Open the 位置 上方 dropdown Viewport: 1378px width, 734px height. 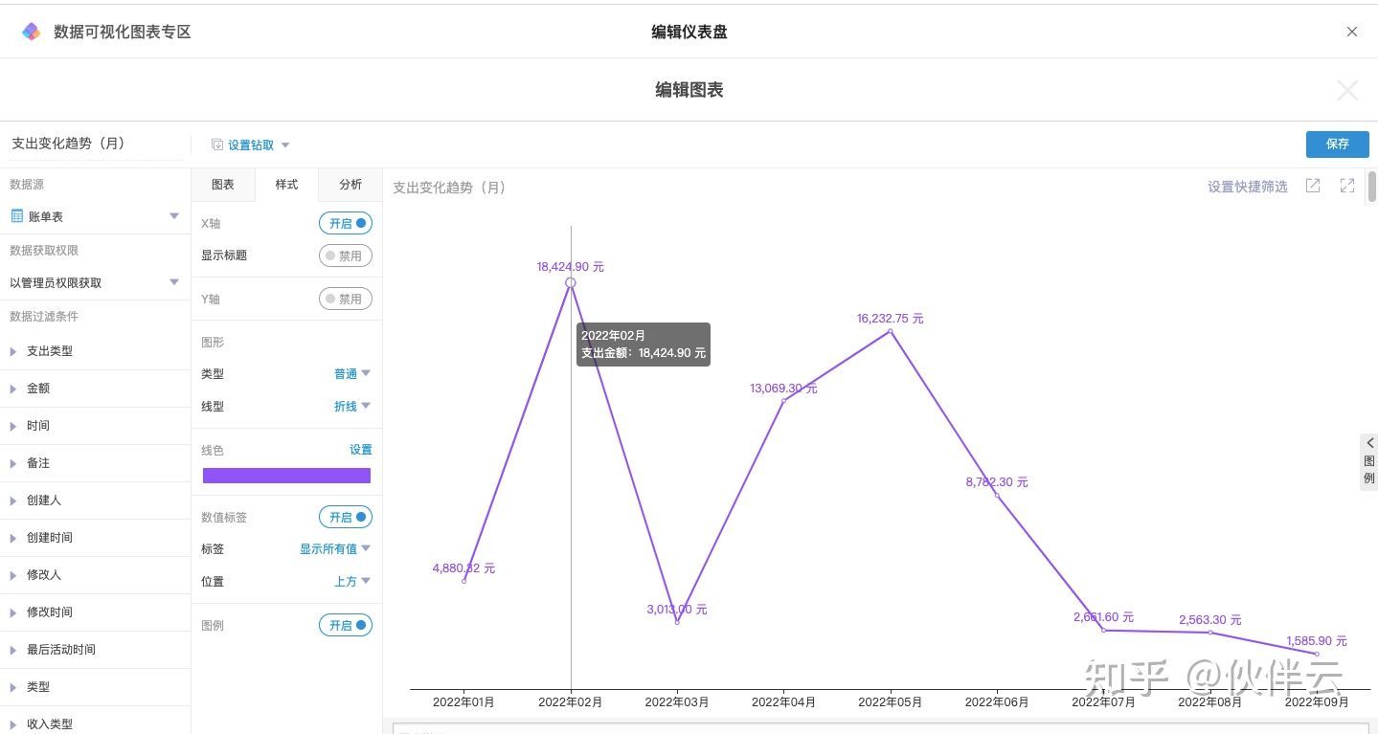[351, 582]
